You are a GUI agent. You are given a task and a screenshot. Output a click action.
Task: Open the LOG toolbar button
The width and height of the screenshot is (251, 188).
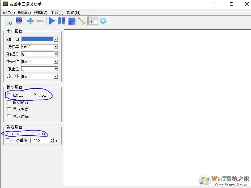[19, 21]
